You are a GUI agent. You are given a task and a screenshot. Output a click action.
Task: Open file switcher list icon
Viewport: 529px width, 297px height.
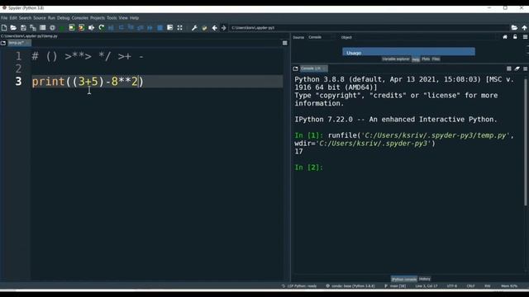click(x=43, y=28)
